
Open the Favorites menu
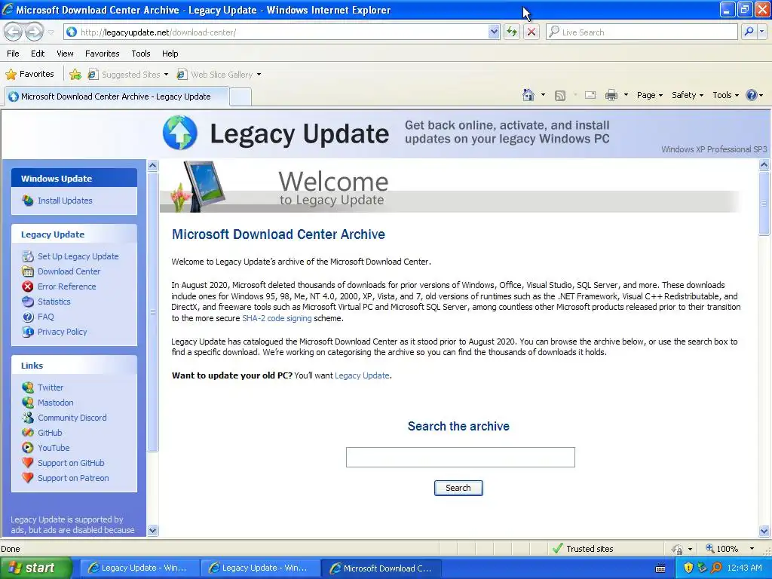[x=102, y=54]
